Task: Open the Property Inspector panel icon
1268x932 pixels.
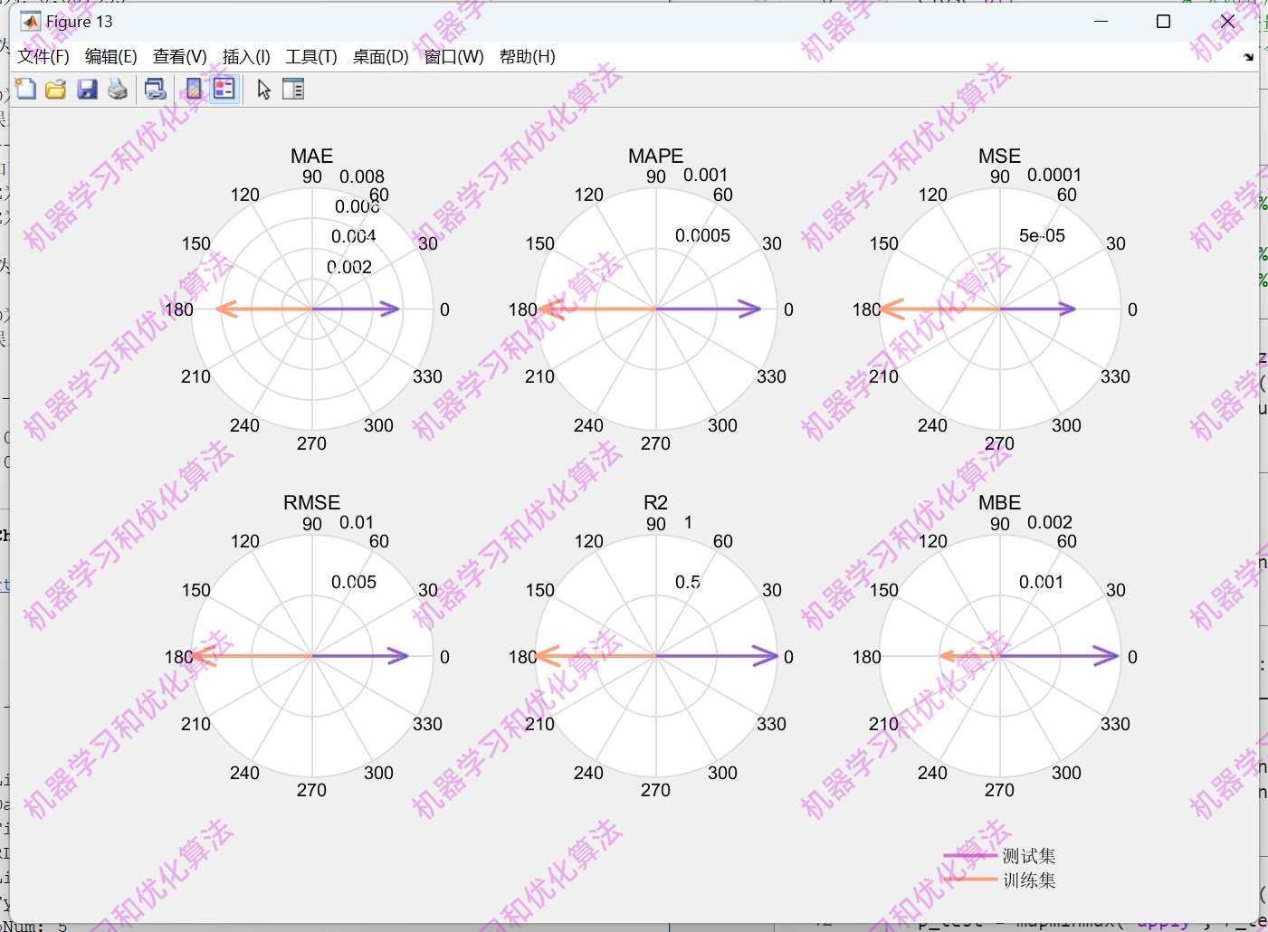Action: (x=293, y=89)
